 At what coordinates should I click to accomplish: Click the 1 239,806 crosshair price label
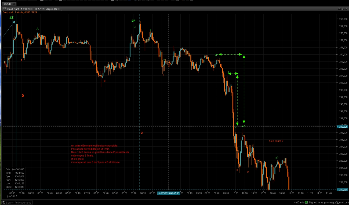coord(342,127)
